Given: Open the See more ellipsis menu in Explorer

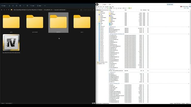Looking at the screenshot, I should [45, 6].
